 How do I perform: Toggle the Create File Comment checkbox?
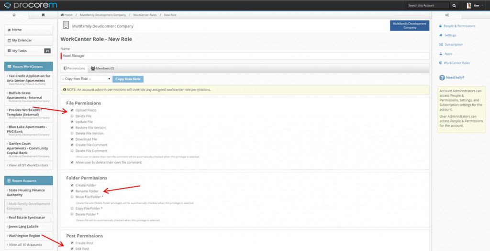72,145
